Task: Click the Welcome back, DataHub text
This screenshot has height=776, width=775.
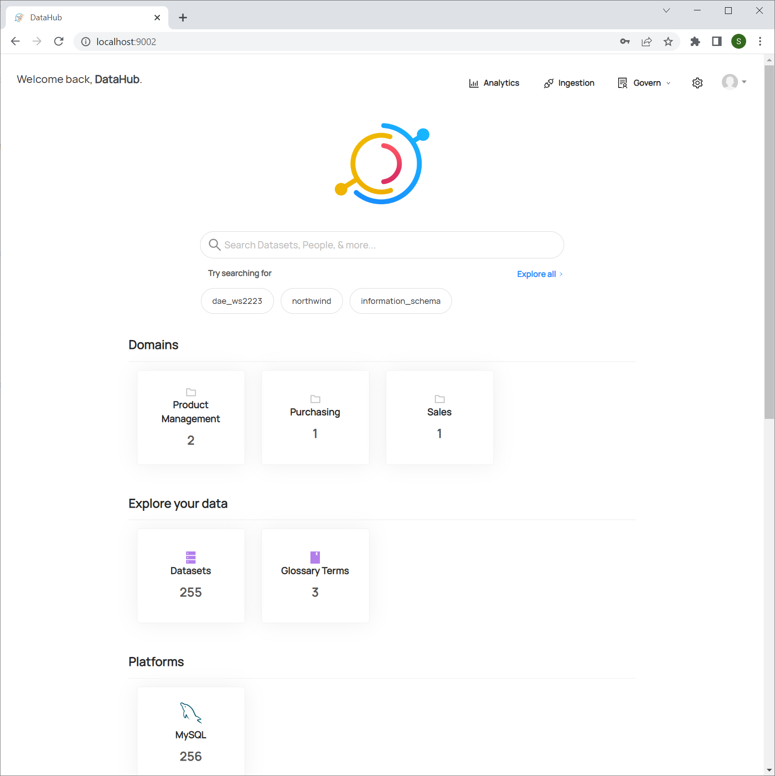Action: click(x=79, y=79)
